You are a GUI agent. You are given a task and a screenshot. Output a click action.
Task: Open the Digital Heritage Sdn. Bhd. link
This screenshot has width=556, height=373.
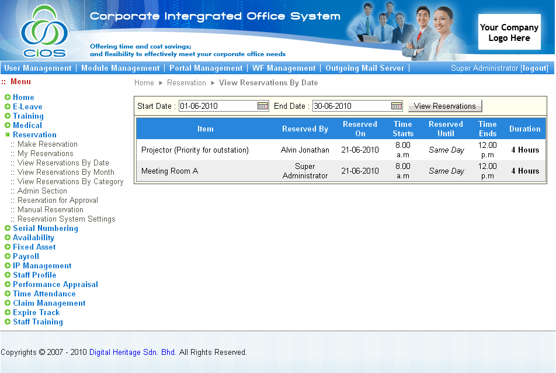pyautogui.click(x=133, y=353)
